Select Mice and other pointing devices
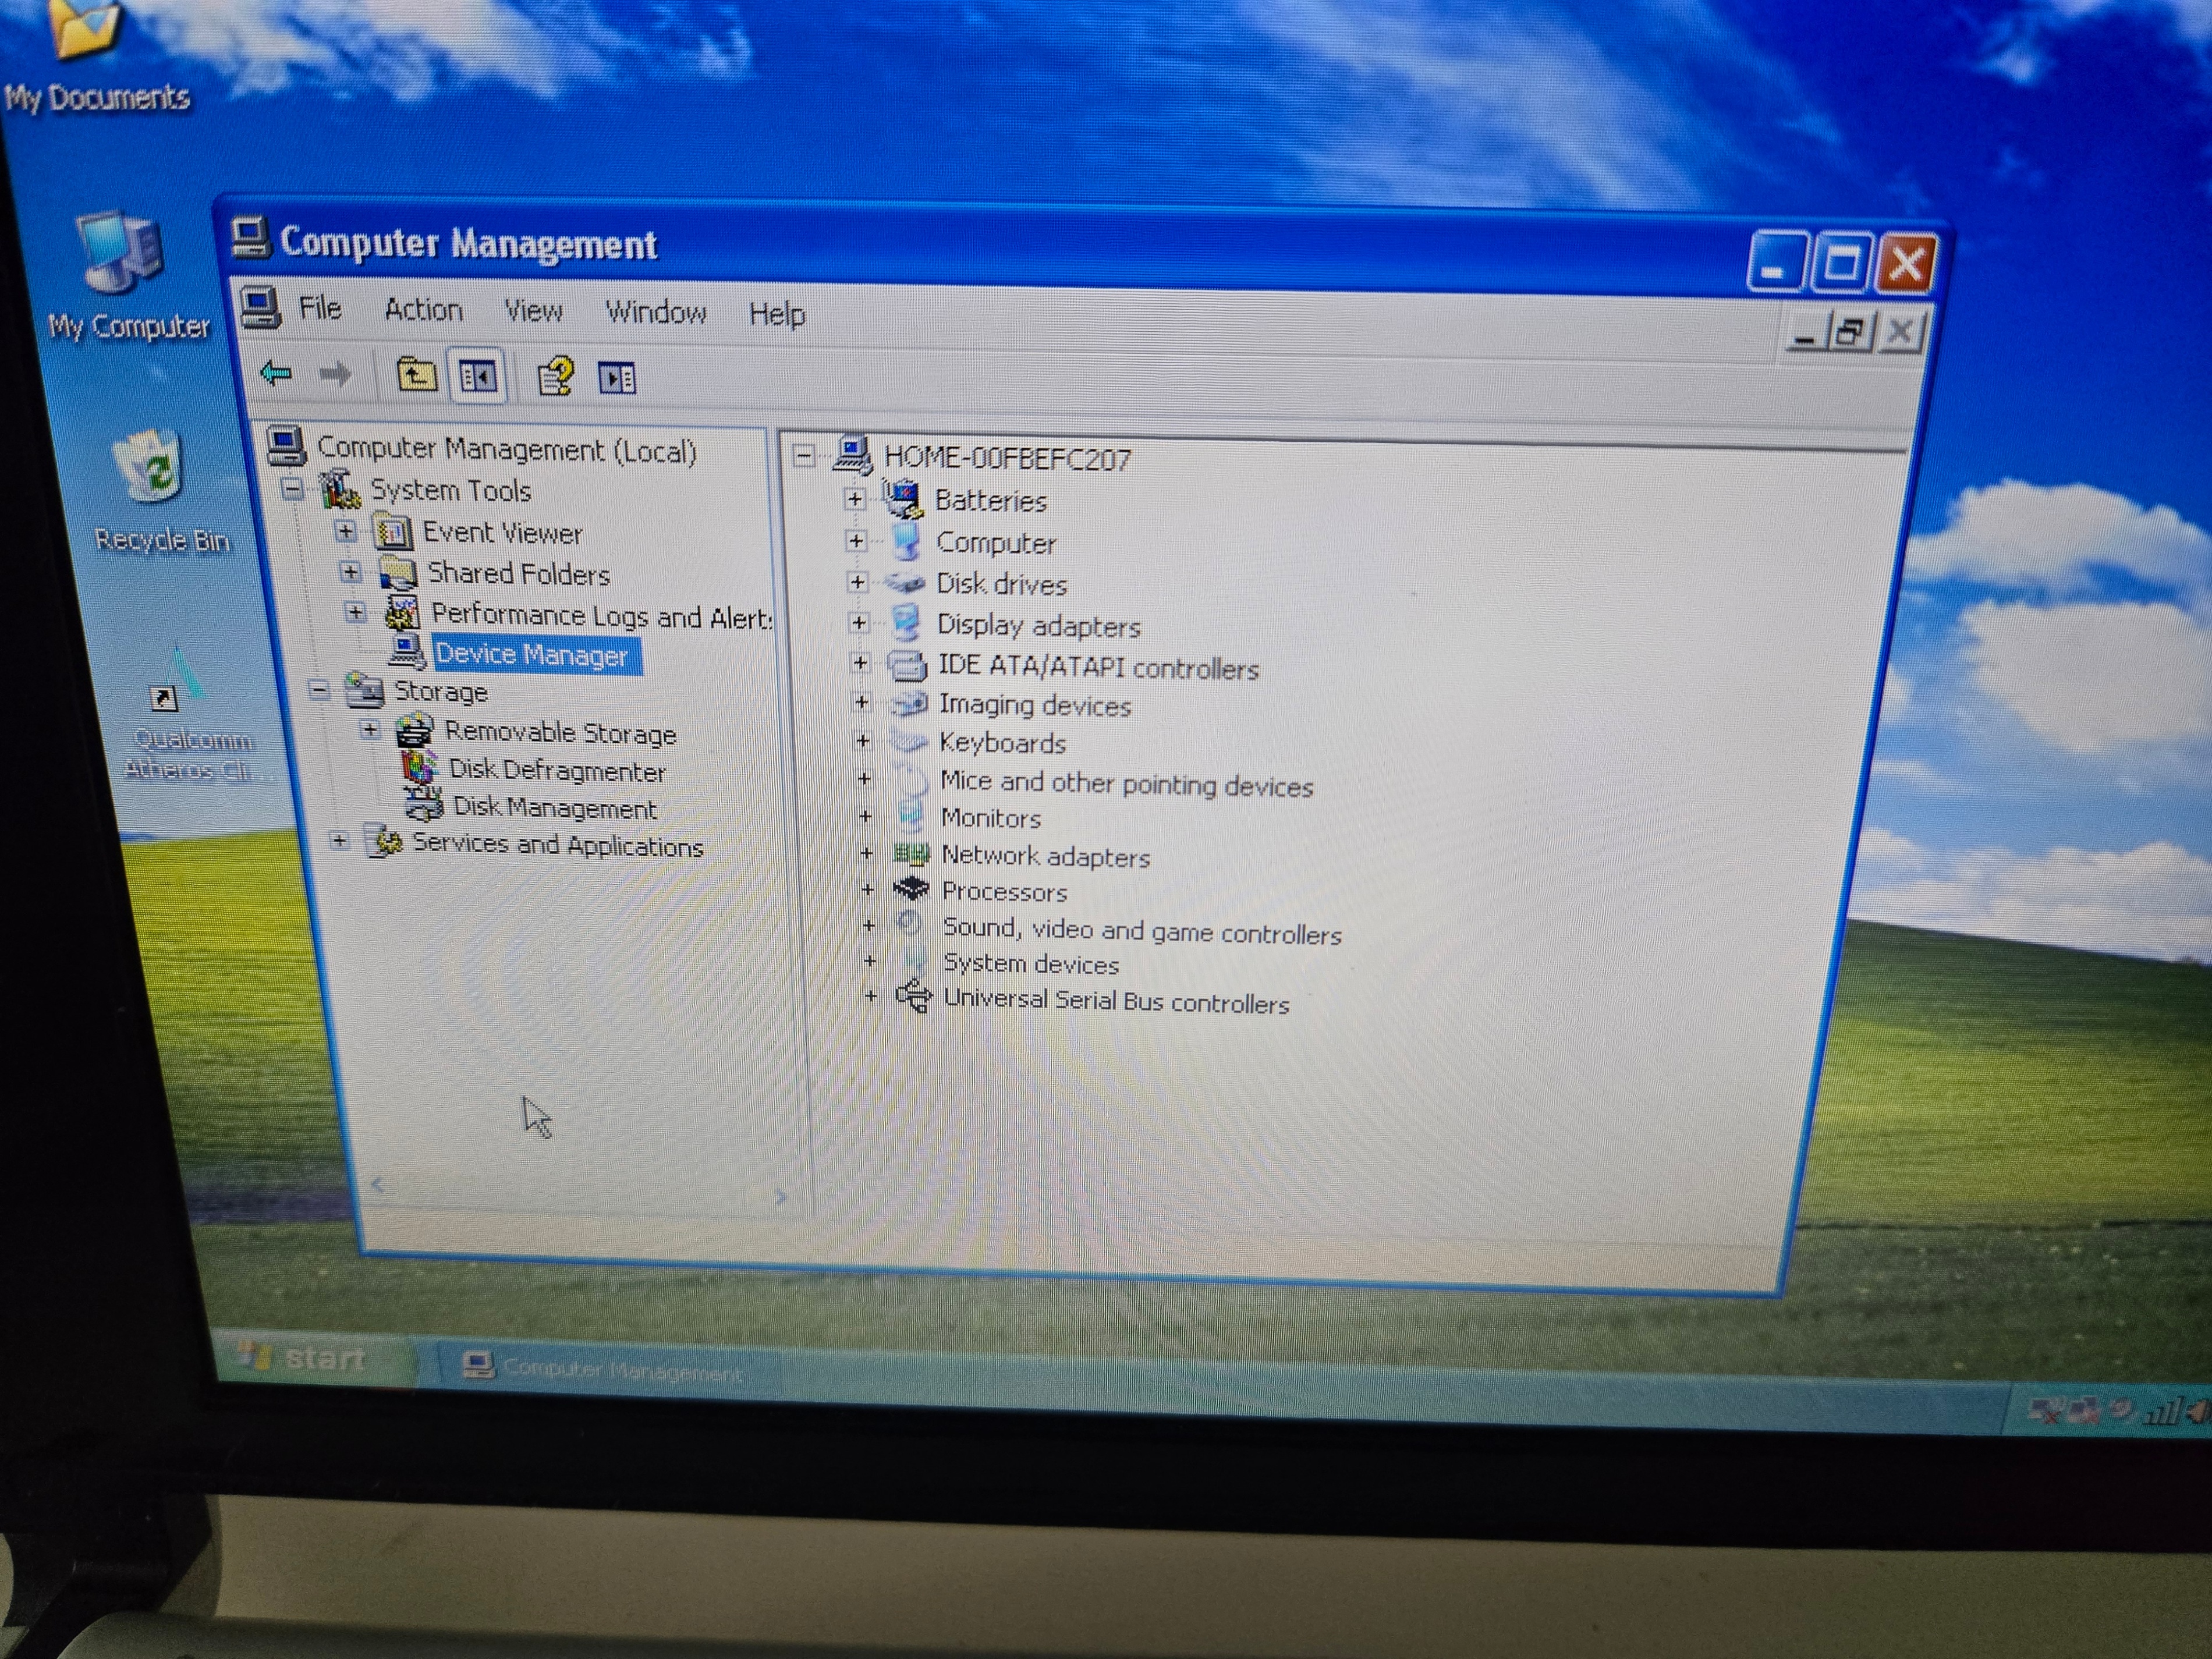 click(x=1126, y=784)
